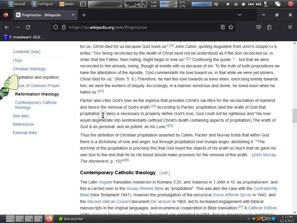
Task: Click the CPU usage graph monitor
Action: tap(135, 4)
